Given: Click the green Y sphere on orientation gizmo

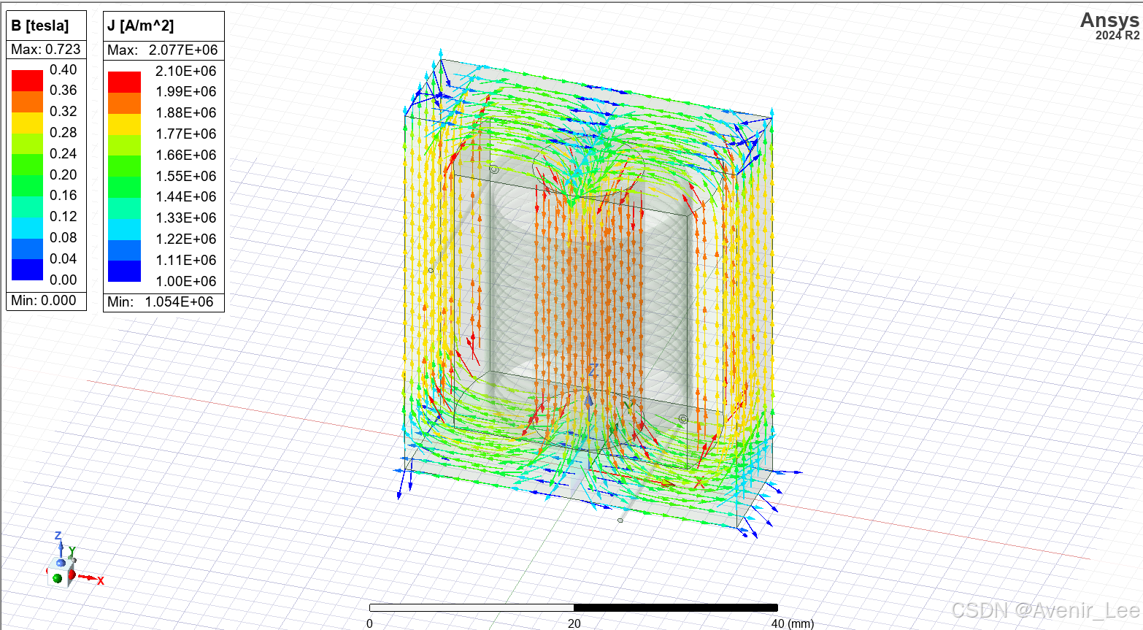Looking at the screenshot, I should coord(57,579).
